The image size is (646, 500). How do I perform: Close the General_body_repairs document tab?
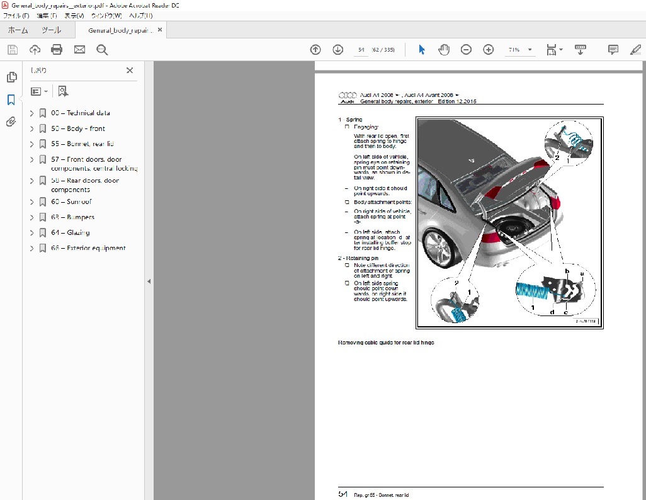point(160,30)
